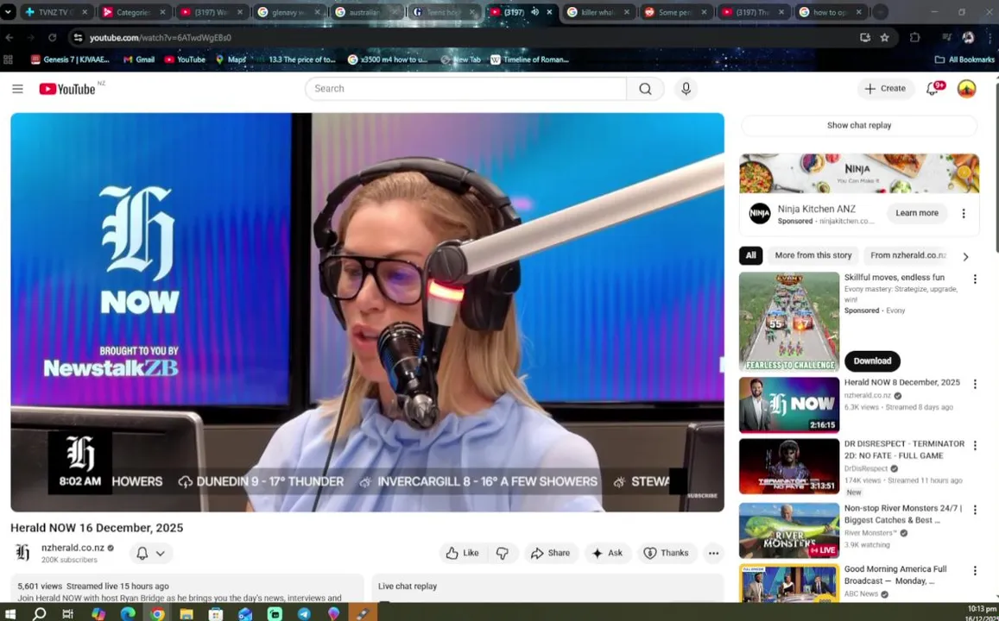Select From nzherald.co.nz chip
The width and height of the screenshot is (999, 621).
(907, 255)
